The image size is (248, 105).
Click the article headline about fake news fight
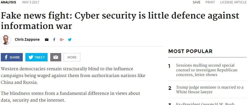[x=120, y=21]
